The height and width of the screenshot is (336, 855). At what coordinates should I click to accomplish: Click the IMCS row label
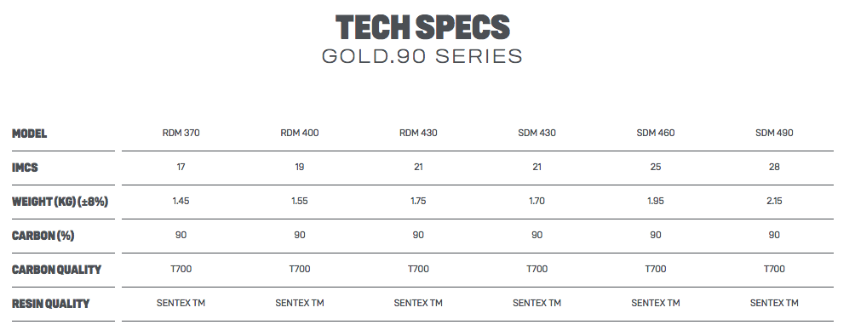click(25, 168)
